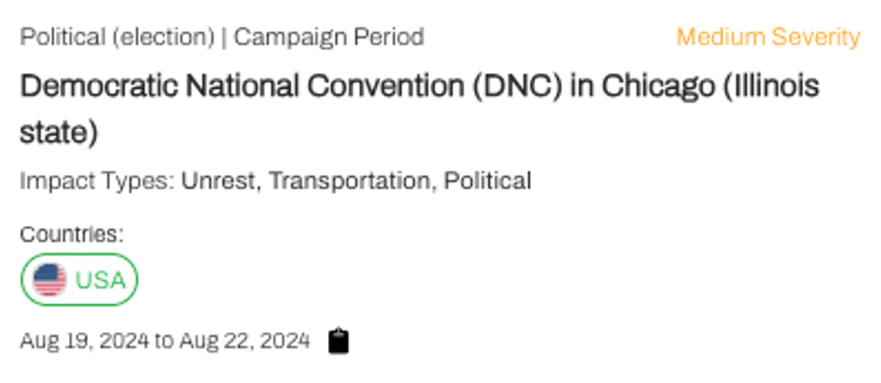This screenshot has height=383, width=881.
Task: Click the clipboard icon beside the dates
Action: [x=339, y=340]
